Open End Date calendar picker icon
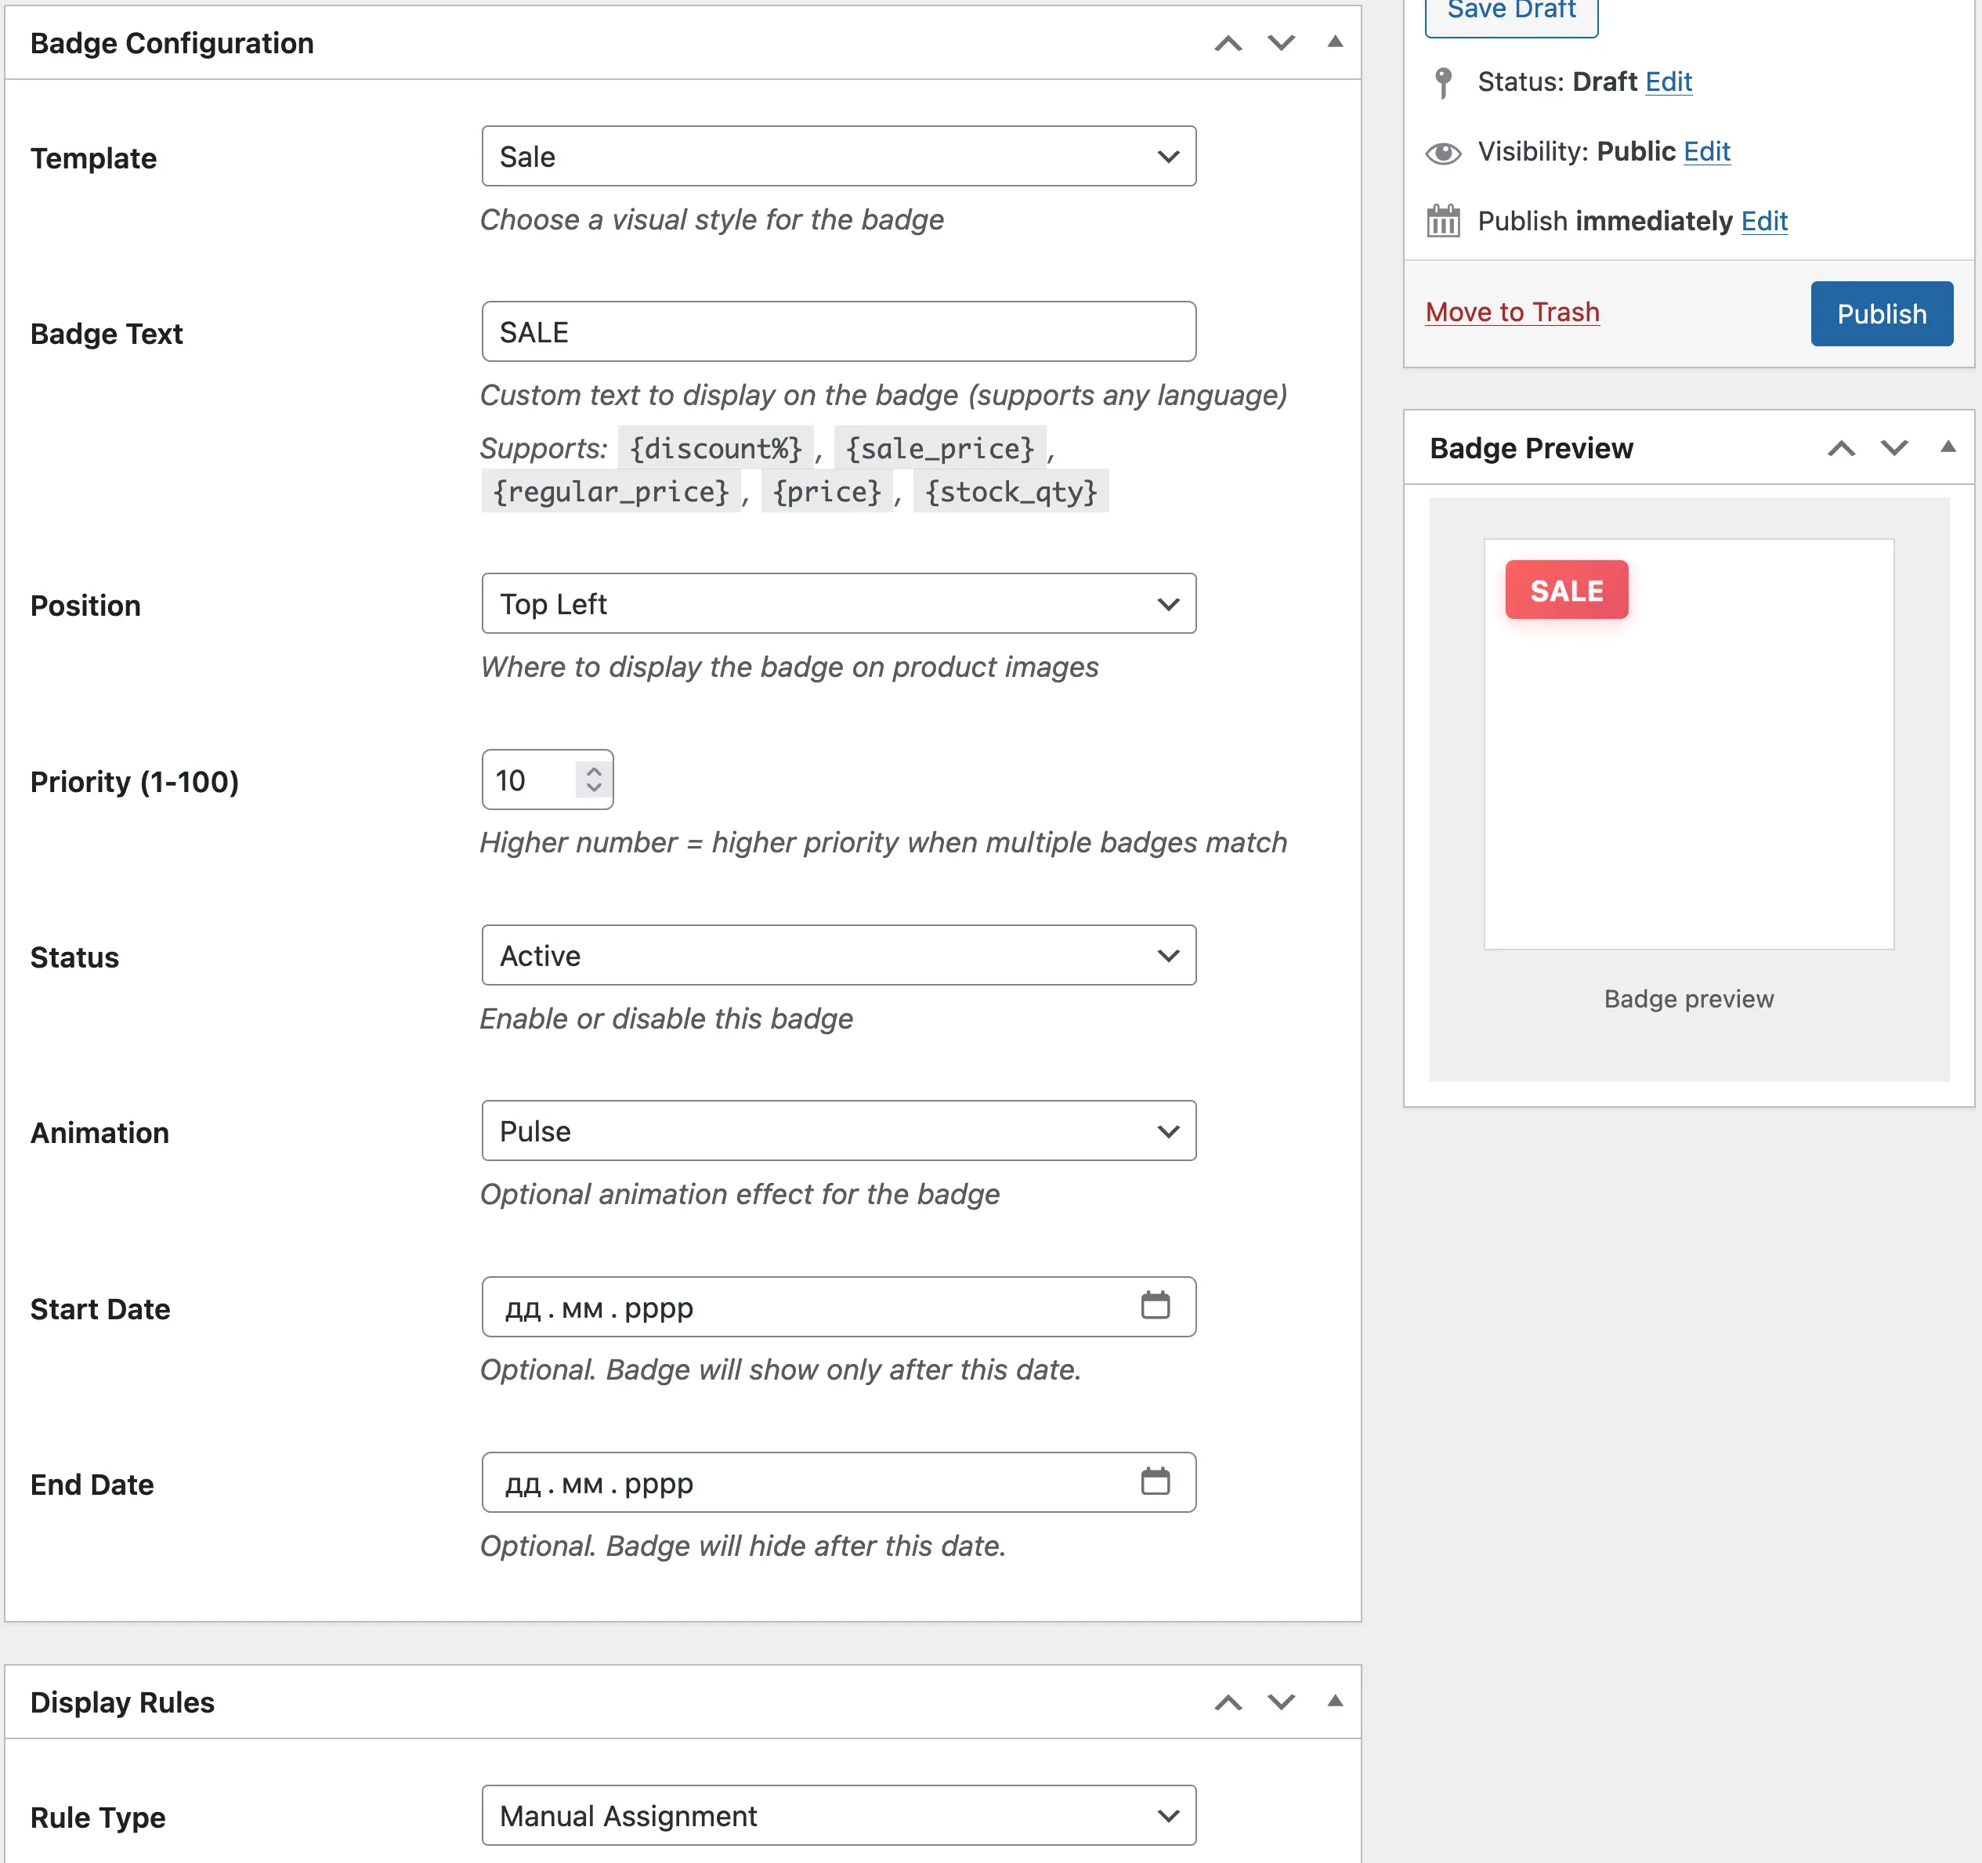This screenshot has width=1982, height=1863. pyautogui.click(x=1155, y=1481)
